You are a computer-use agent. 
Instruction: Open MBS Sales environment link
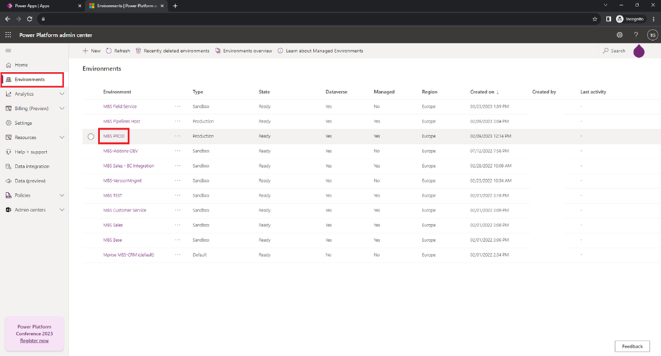click(113, 225)
